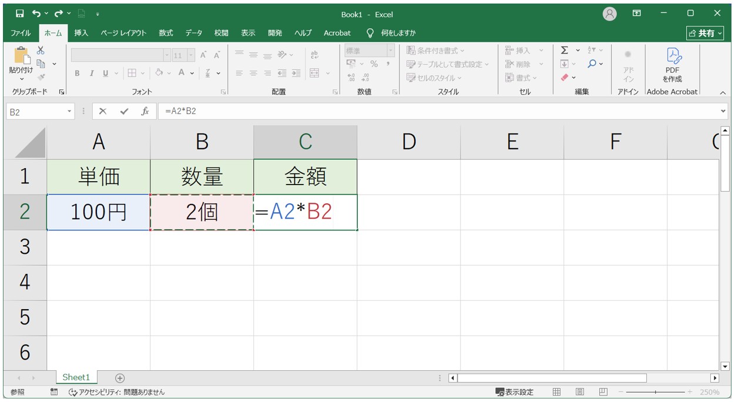The image size is (735, 402).
Task: Click the Find and Select magnifier icon
Action: [592, 63]
